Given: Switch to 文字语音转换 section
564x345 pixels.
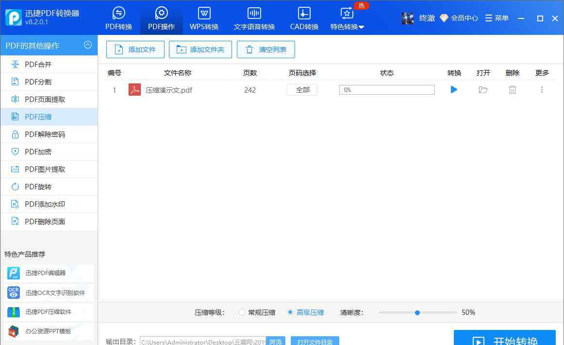Looking at the screenshot, I should pos(254,18).
